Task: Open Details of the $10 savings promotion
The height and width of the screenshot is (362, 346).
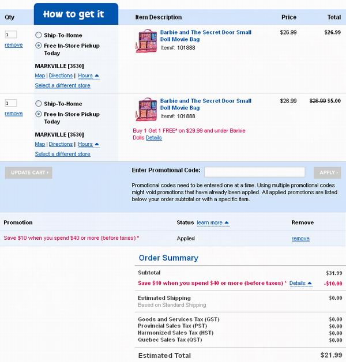Action: (x=300, y=283)
